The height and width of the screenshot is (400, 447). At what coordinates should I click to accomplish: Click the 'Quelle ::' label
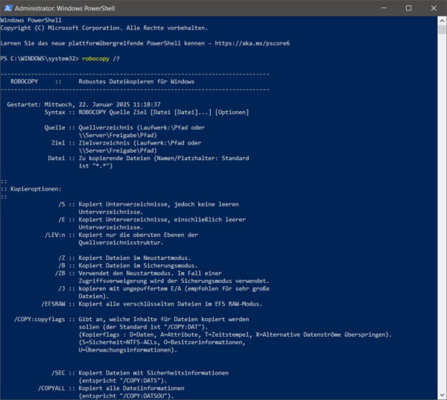coord(60,127)
